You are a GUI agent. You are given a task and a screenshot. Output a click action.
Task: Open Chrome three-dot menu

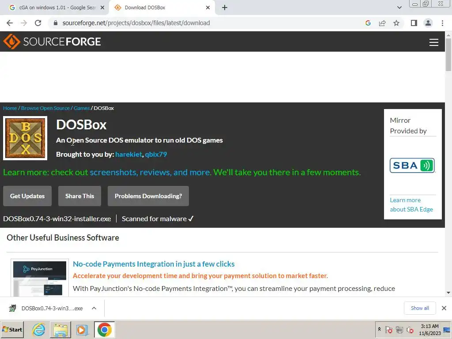(x=442, y=23)
